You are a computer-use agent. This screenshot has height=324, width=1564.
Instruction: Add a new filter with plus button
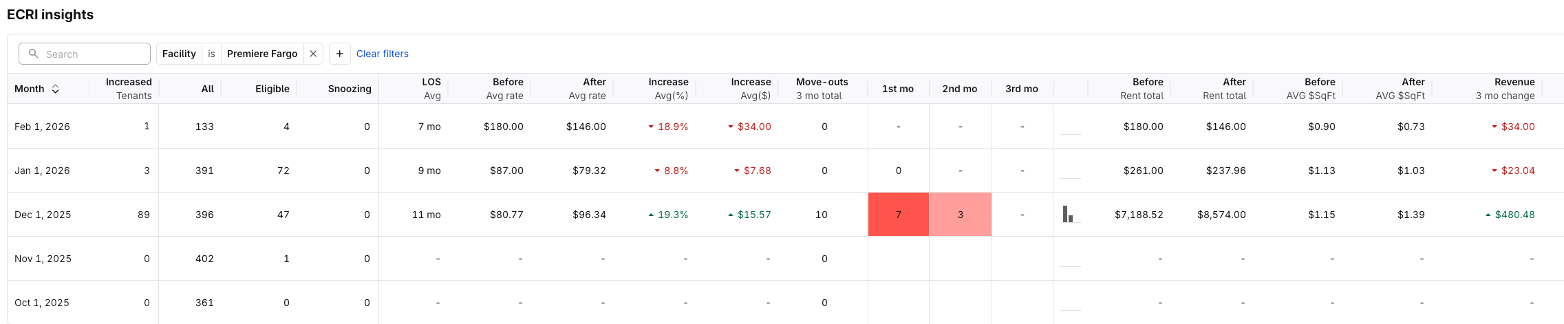(x=340, y=54)
